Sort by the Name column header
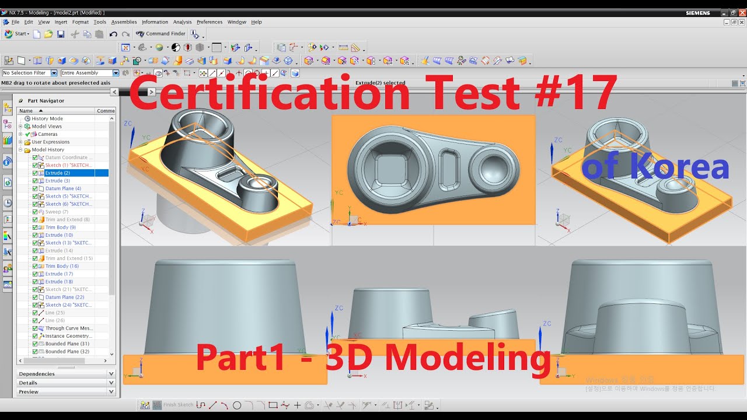Screen dimensions: 747x420 [56, 111]
